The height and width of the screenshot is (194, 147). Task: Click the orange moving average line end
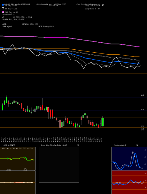139,57
